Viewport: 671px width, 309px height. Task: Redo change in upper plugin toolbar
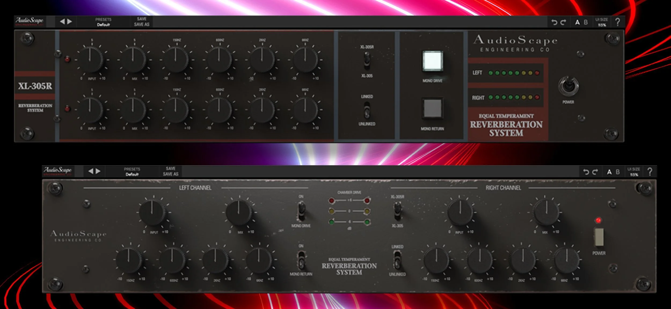point(563,22)
